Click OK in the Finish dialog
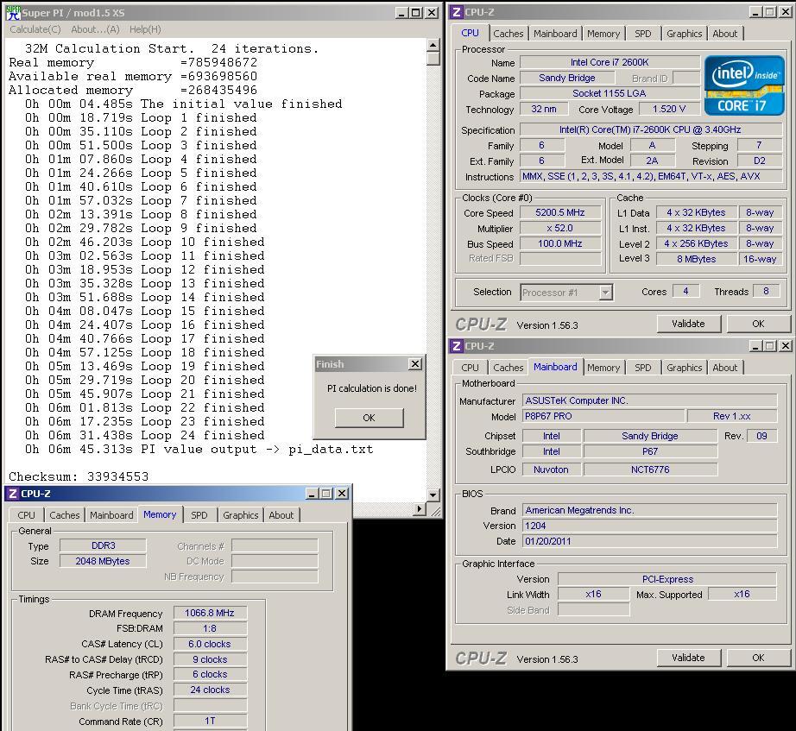The image size is (796, 731). pos(369,418)
